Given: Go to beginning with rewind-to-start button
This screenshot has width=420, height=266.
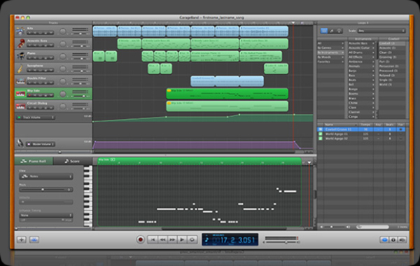Looking at the screenshot, I should [x=153, y=239].
